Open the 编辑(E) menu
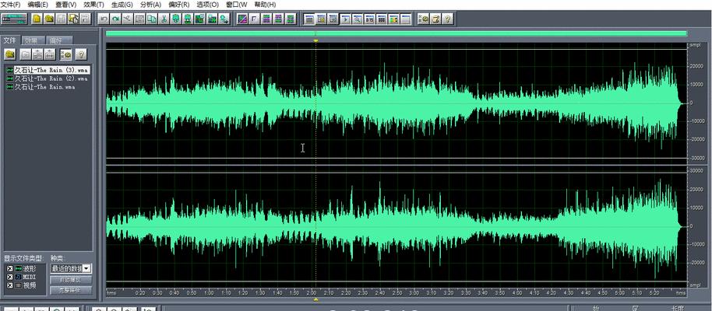The image size is (712, 311). pos(37,5)
